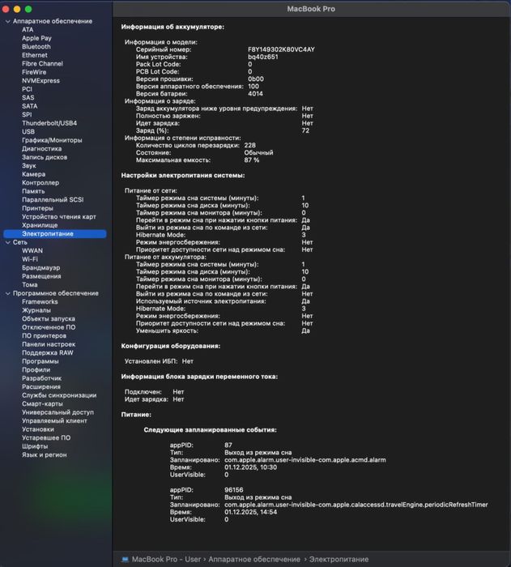Open Установки in the sidebar
The height and width of the screenshot is (567, 511).
point(37,429)
